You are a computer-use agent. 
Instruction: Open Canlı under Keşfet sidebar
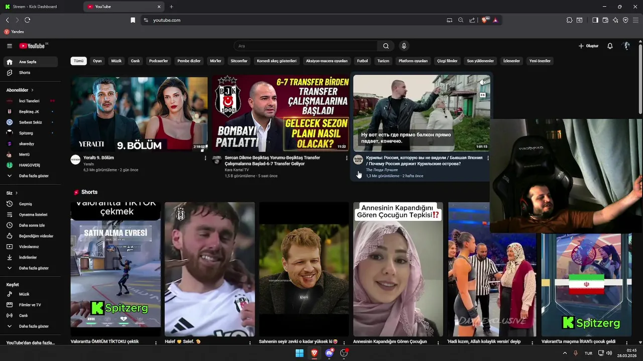[x=31, y=315]
